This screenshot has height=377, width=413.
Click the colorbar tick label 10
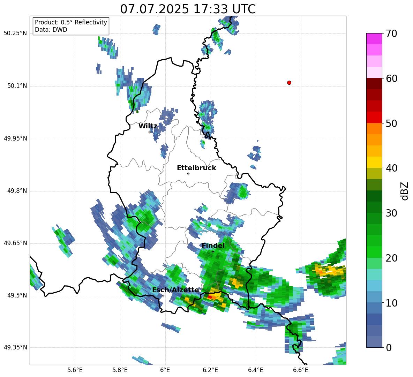[x=391, y=303]
